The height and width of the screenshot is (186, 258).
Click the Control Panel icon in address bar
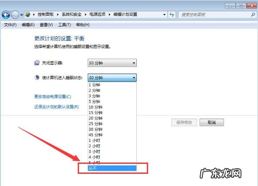28,14
